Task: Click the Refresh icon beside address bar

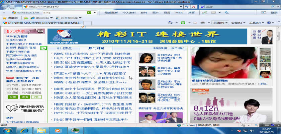Action: [187, 7]
